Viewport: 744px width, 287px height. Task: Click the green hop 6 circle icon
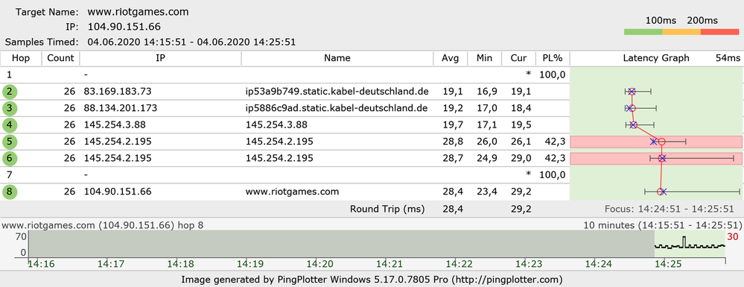[x=10, y=158]
